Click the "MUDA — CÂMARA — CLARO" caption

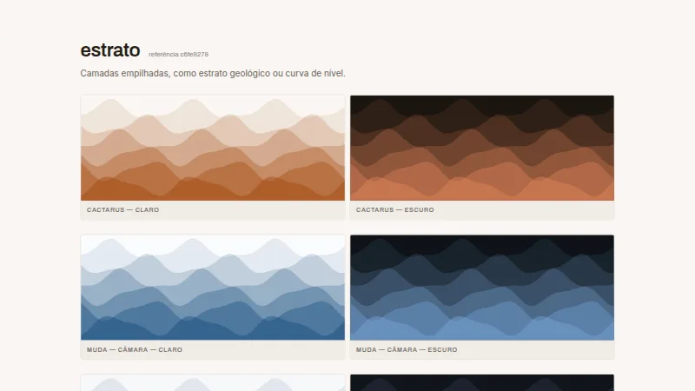(x=135, y=349)
